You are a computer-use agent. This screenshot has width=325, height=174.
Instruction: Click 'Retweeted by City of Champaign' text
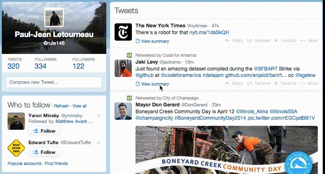(167, 98)
